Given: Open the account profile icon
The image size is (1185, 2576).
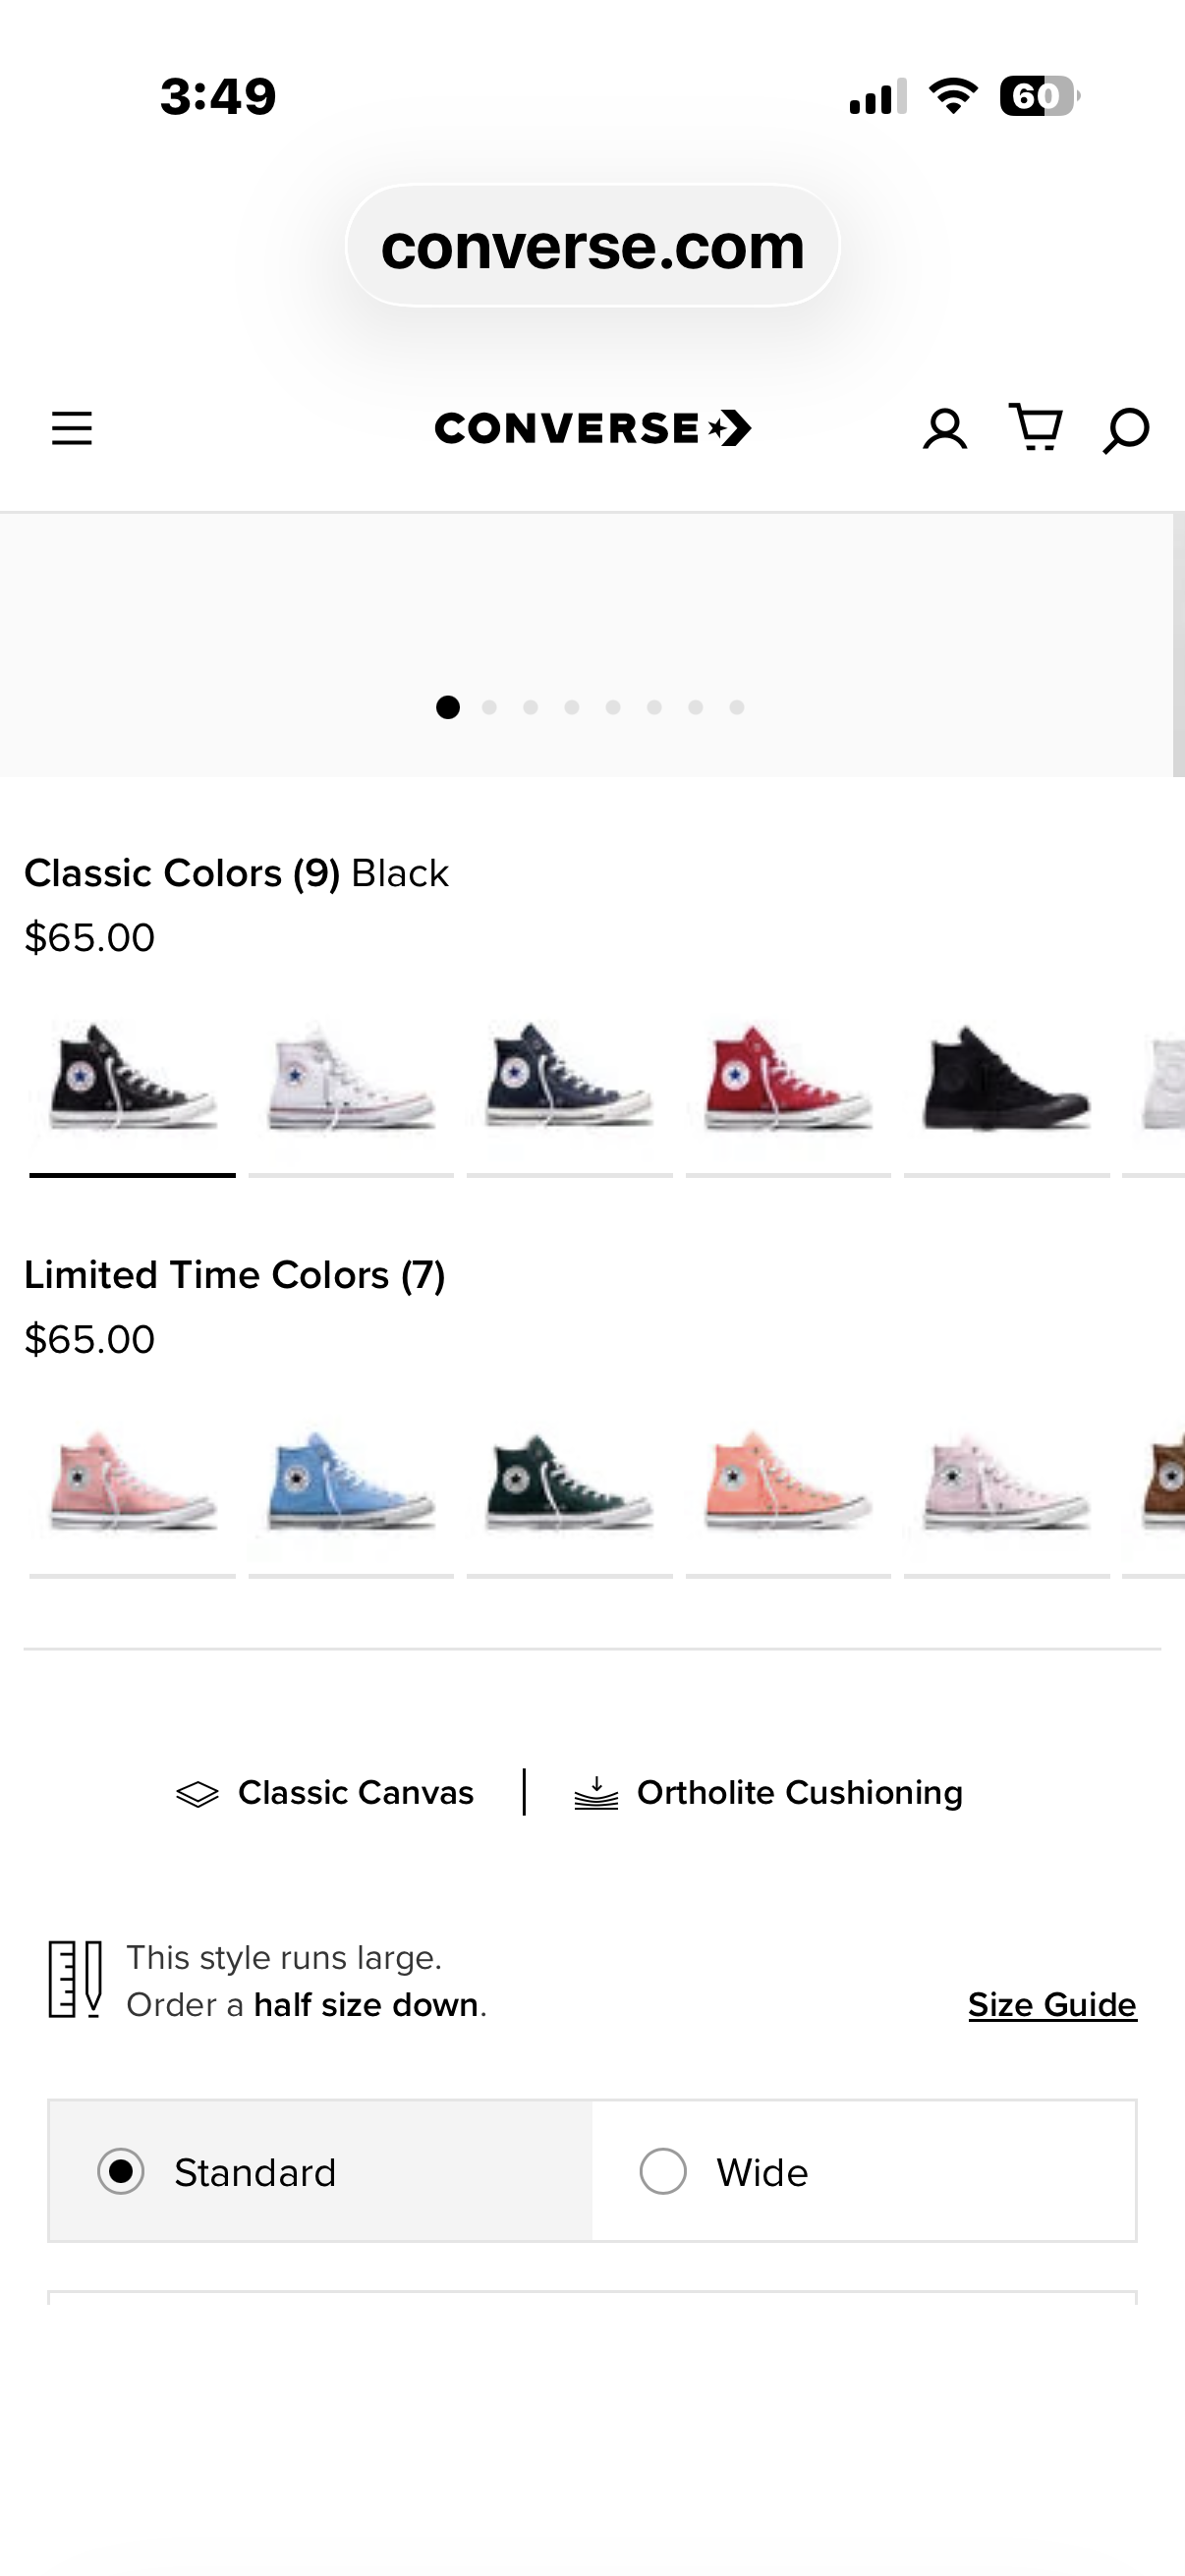Looking at the screenshot, I should pos(944,429).
